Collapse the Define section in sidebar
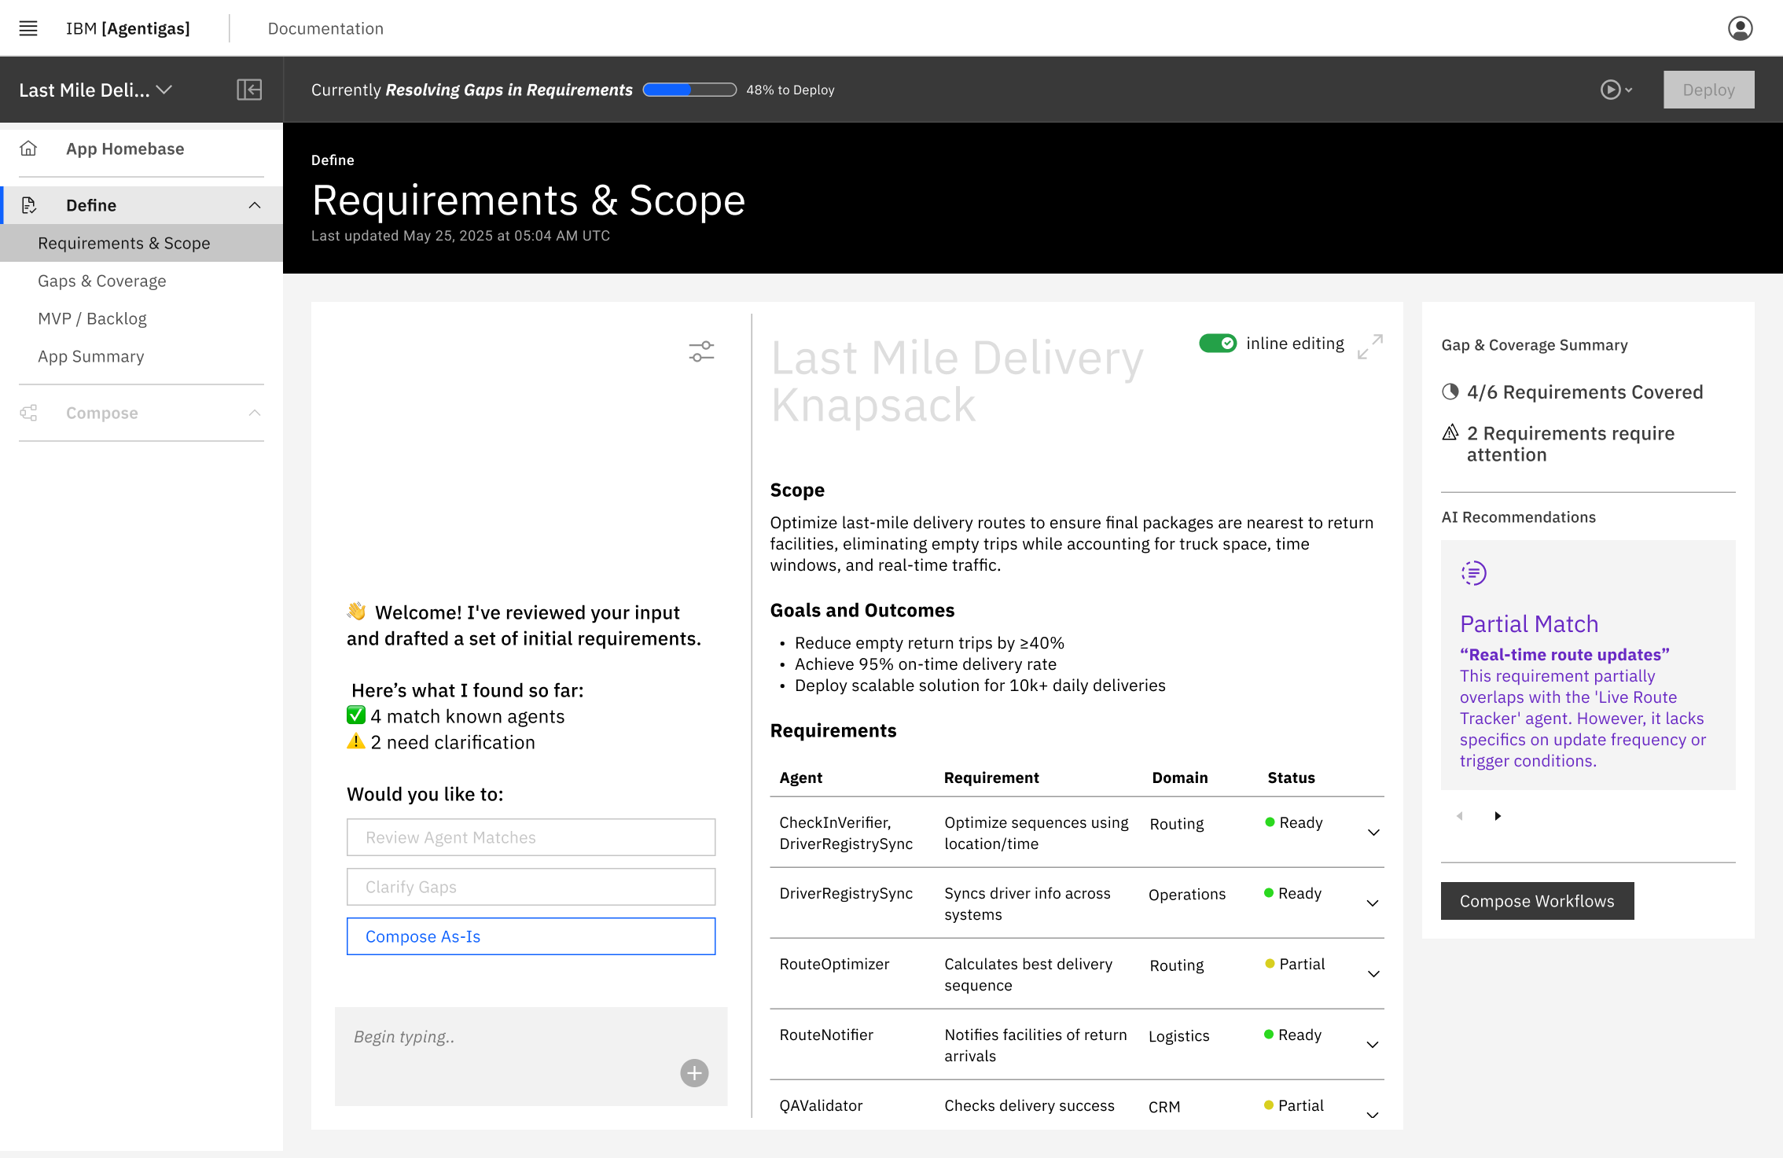Image resolution: width=1783 pixels, height=1158 pixels. (x=254, y=205)
